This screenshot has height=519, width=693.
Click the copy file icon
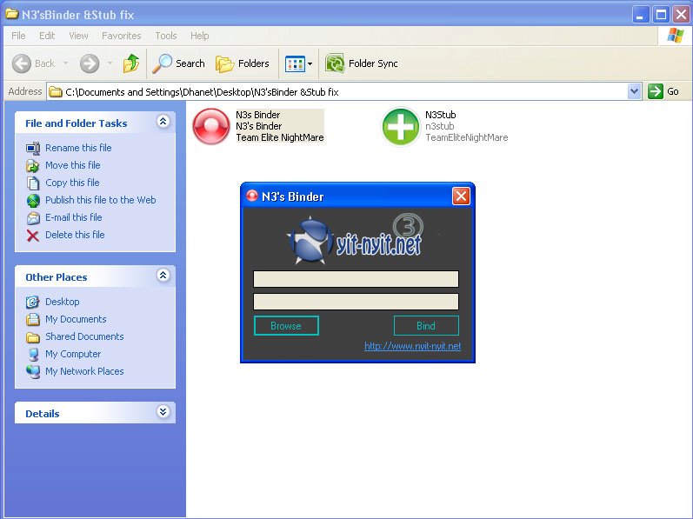(33, 183)
